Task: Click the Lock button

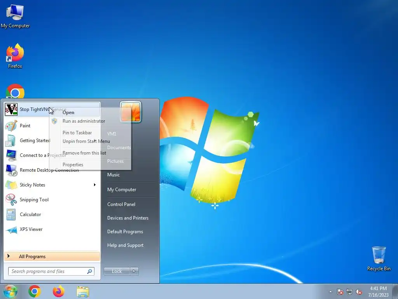Action: (117, 271)
